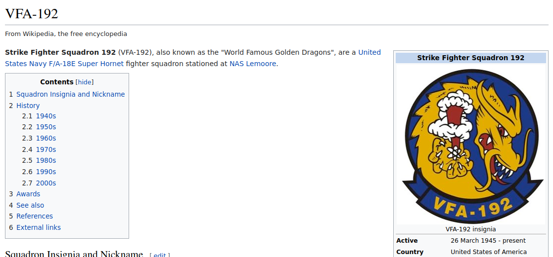Image resolution: width=553 pixels, height=257 pixels.
Task: Go to the 1970s subsection
Action: pyautogui.click(x=46, y=149)
